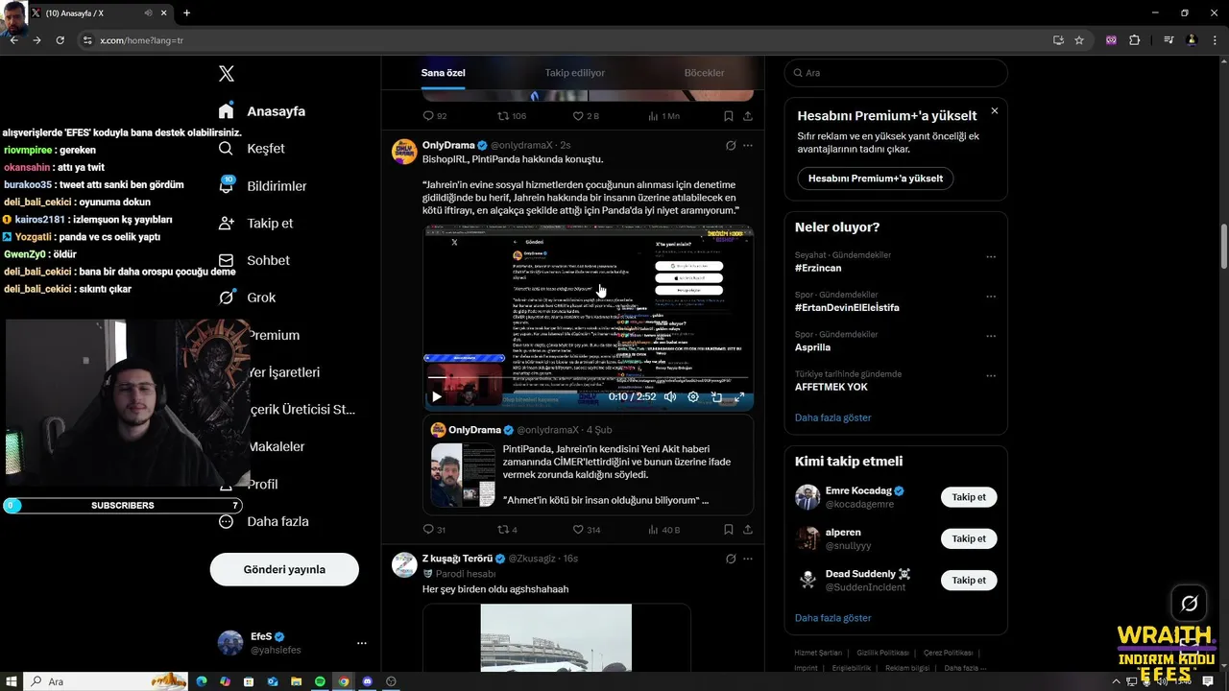Click the Takip et sidebar item
This screenshot has width=1229, height=691.
point(255,223)
